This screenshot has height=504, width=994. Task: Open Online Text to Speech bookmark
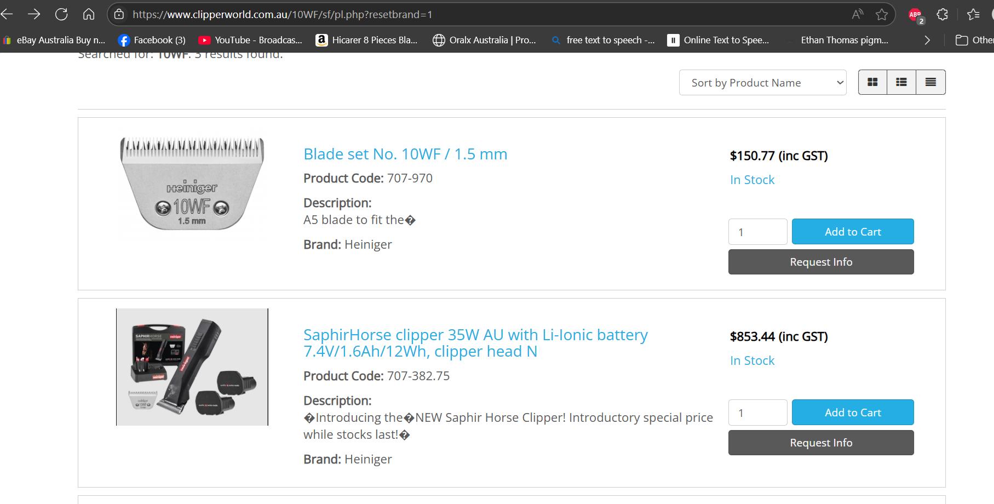[719, 40]
